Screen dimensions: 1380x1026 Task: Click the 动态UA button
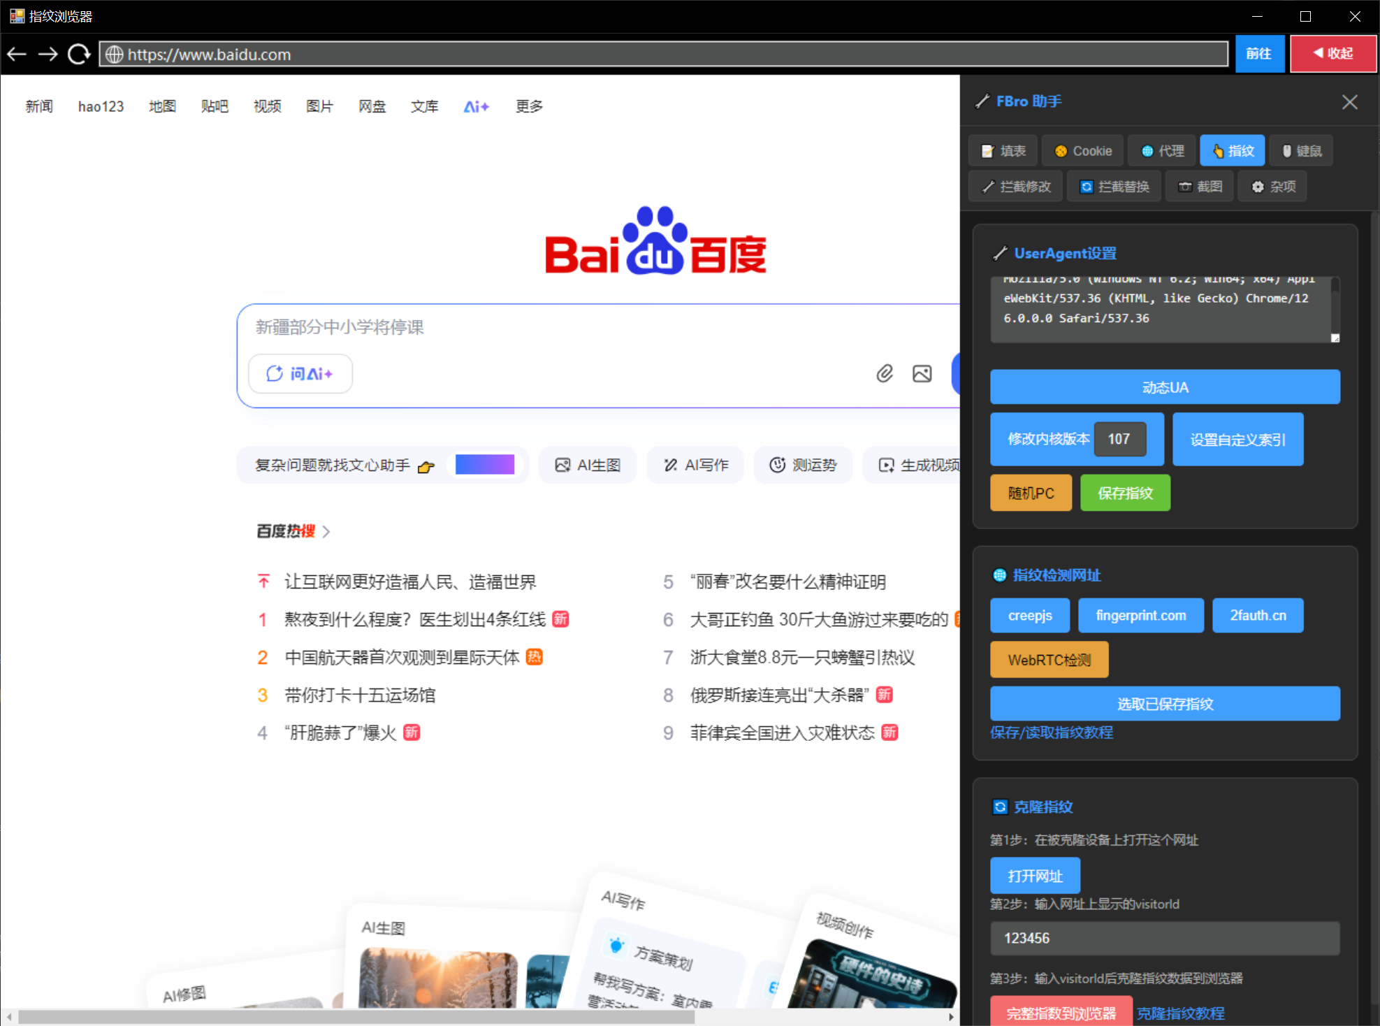1165,387
